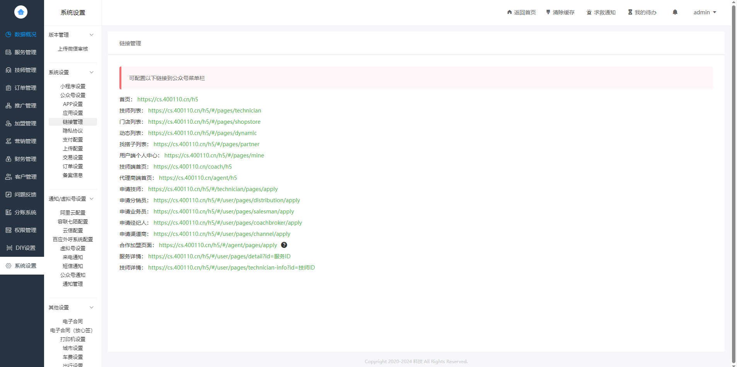Click 返回首页 in the top bar

(521, 12)
